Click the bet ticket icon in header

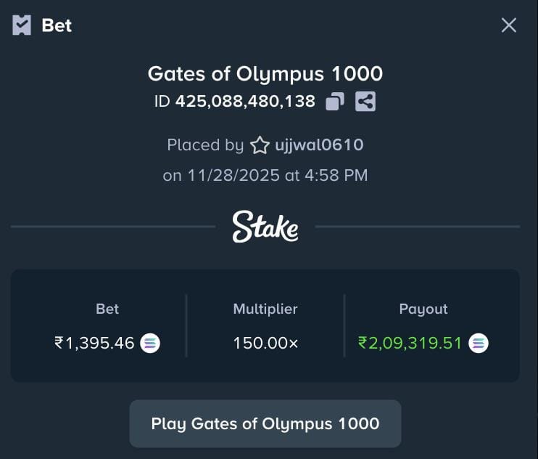(22, 25)
